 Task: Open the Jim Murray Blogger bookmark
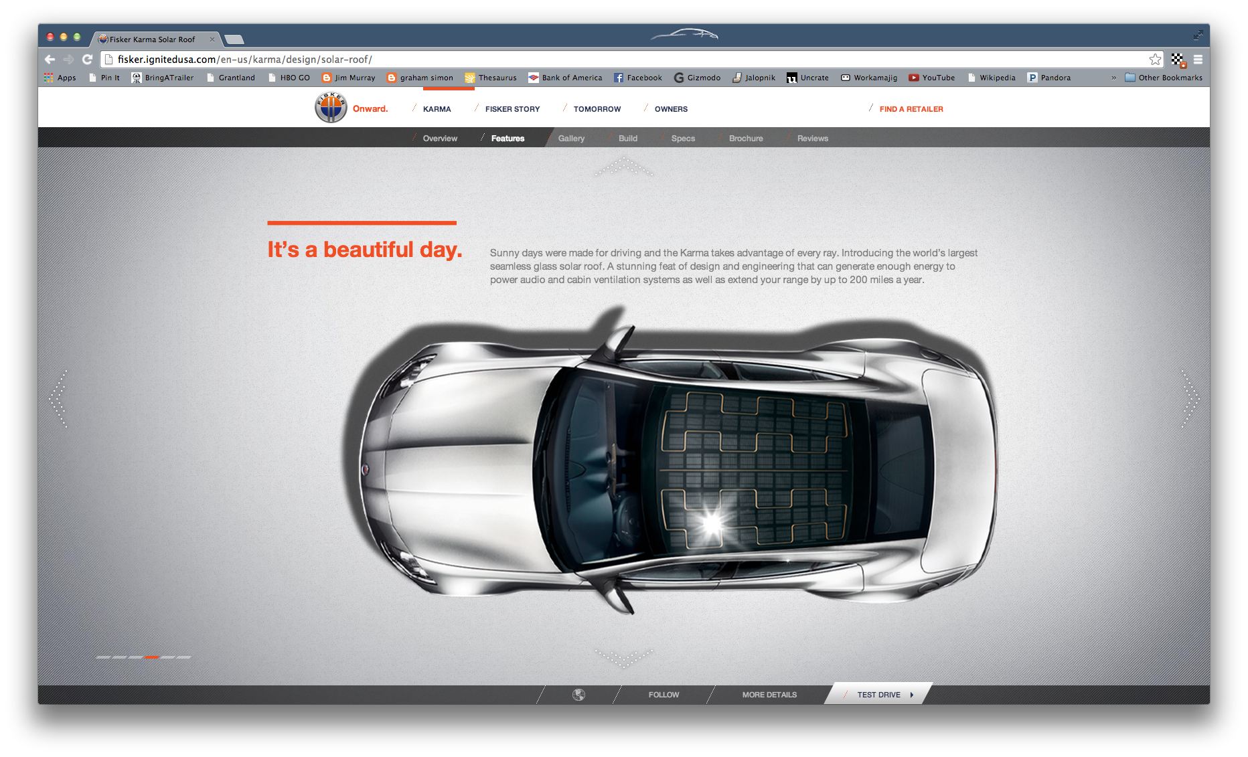point(348,78)
